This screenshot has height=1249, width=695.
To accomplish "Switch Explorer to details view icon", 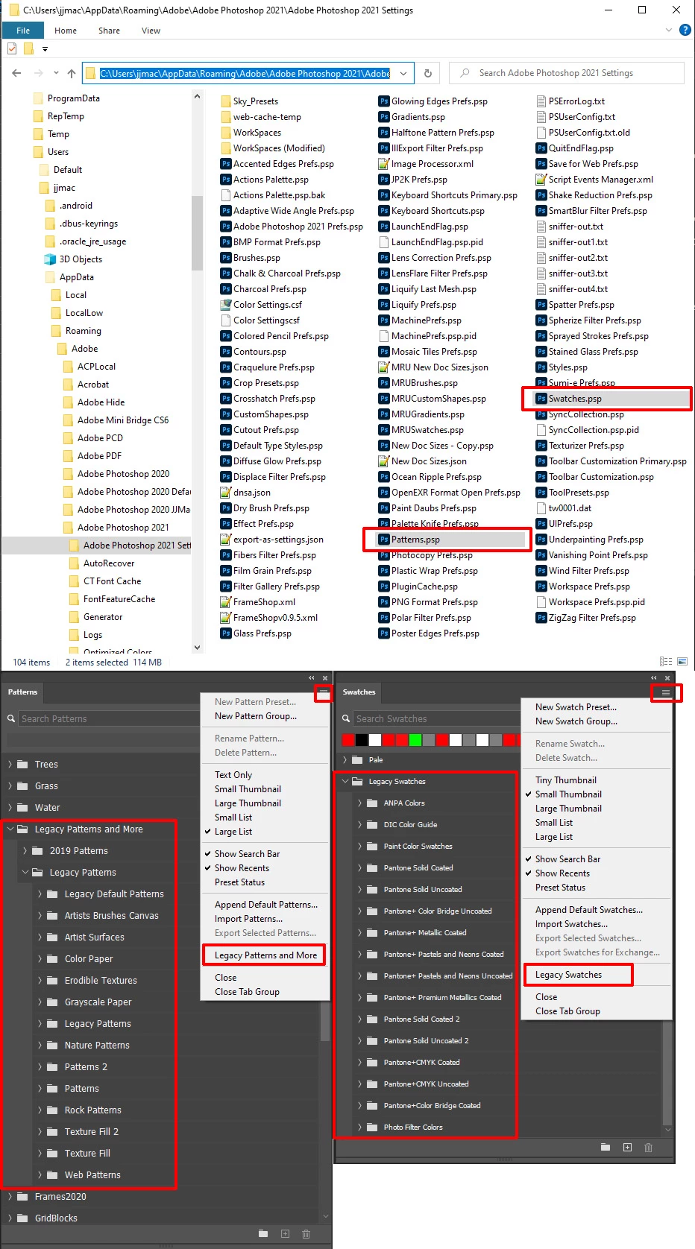I will pos(666,662).
